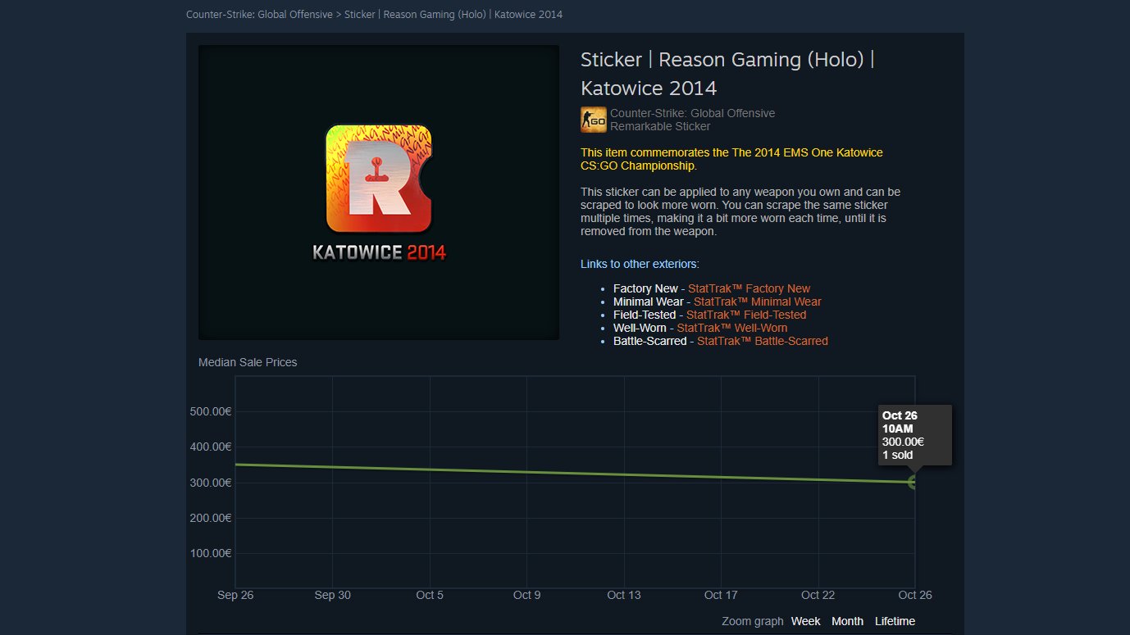
Task: Click the sticker name in breadcrumb
Action: click(453, 15)
